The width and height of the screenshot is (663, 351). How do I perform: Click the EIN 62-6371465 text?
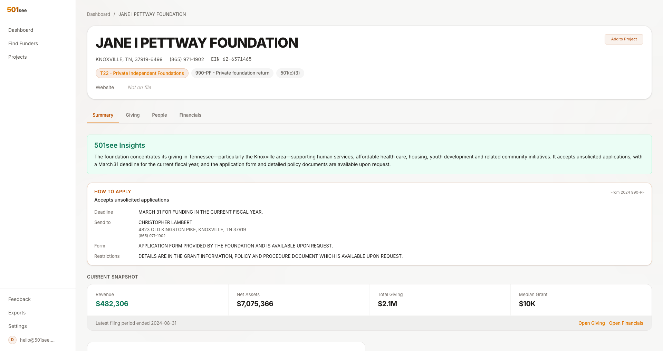(x=231, y=59)
